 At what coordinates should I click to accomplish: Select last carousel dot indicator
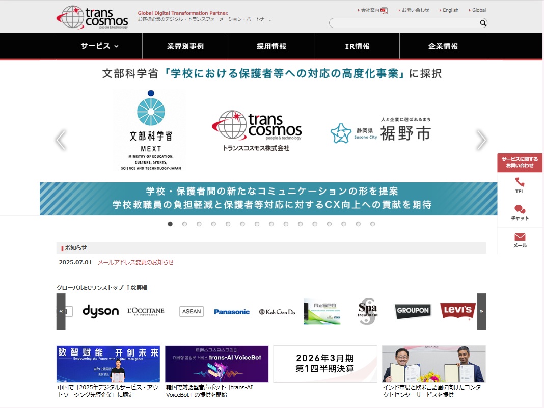point(373,224)
